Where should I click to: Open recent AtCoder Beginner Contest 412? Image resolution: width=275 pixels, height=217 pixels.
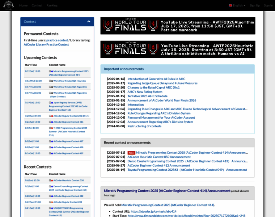pos(68,196)
